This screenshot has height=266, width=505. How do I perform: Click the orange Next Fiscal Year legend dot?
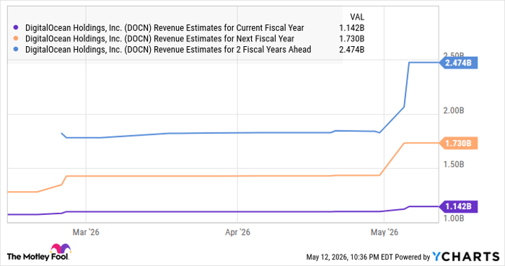[15, 39]
